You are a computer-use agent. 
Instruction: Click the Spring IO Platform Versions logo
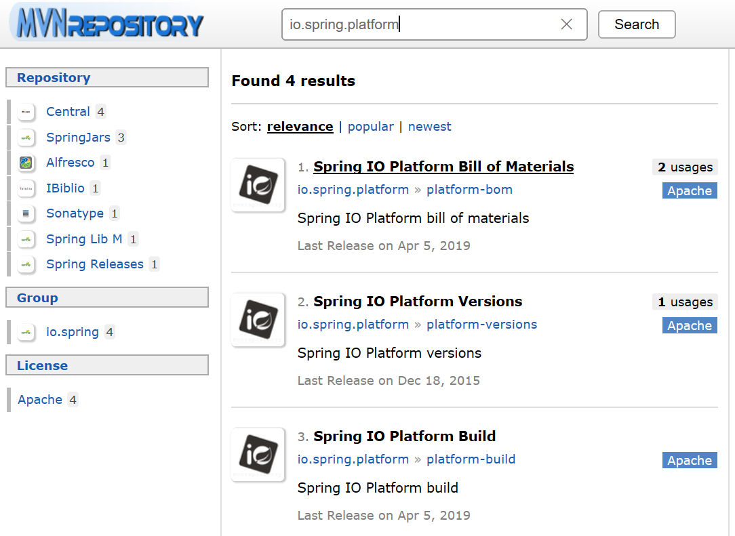258,320
